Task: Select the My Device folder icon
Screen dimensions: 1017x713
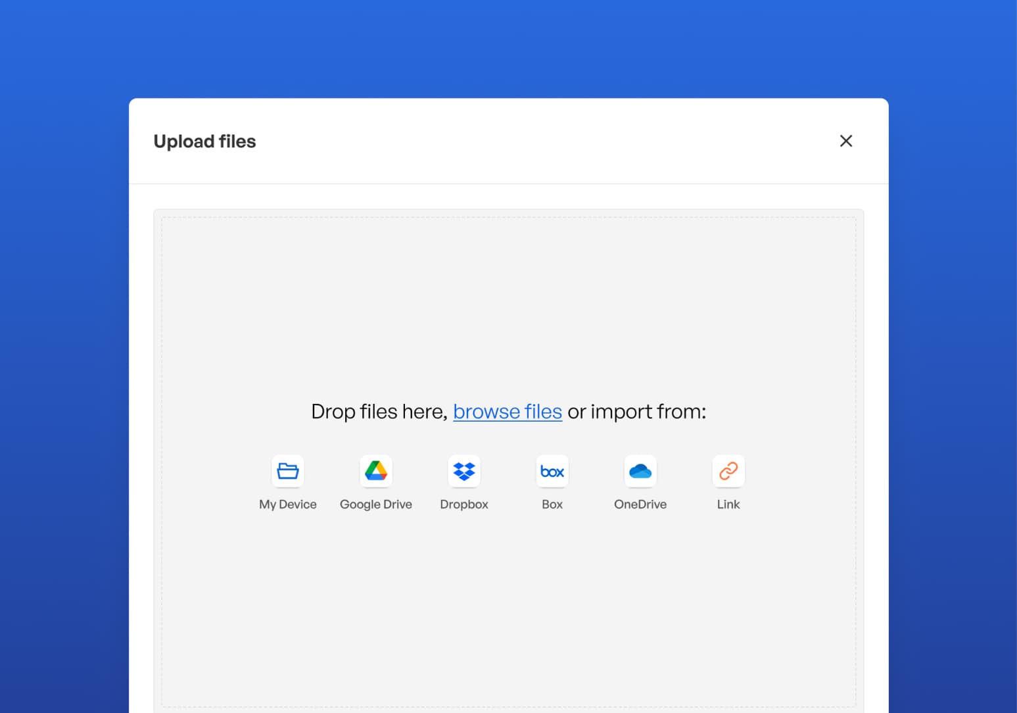Action: pyautogui.click(x=288, y=471)
